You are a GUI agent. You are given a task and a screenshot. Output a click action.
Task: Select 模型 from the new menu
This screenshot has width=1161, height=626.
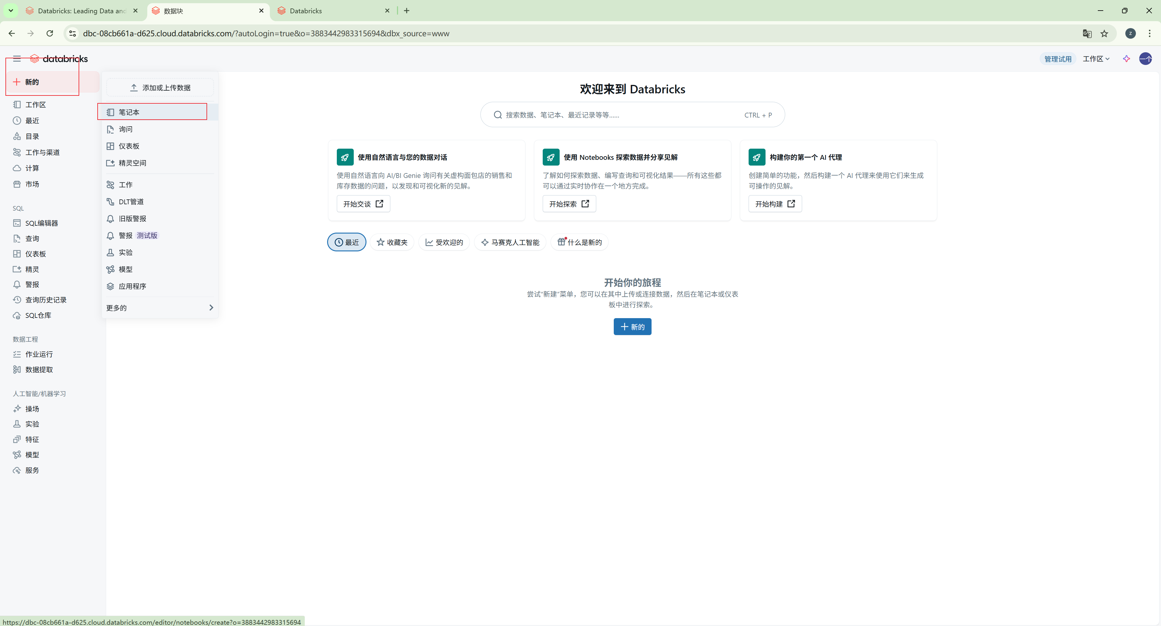[x=160, y=269]
